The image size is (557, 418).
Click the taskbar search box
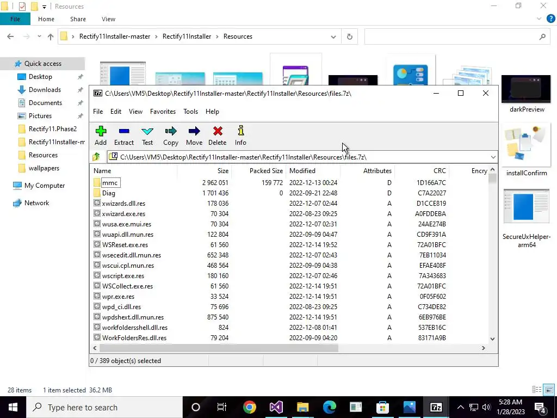click(x=104, y=407)
